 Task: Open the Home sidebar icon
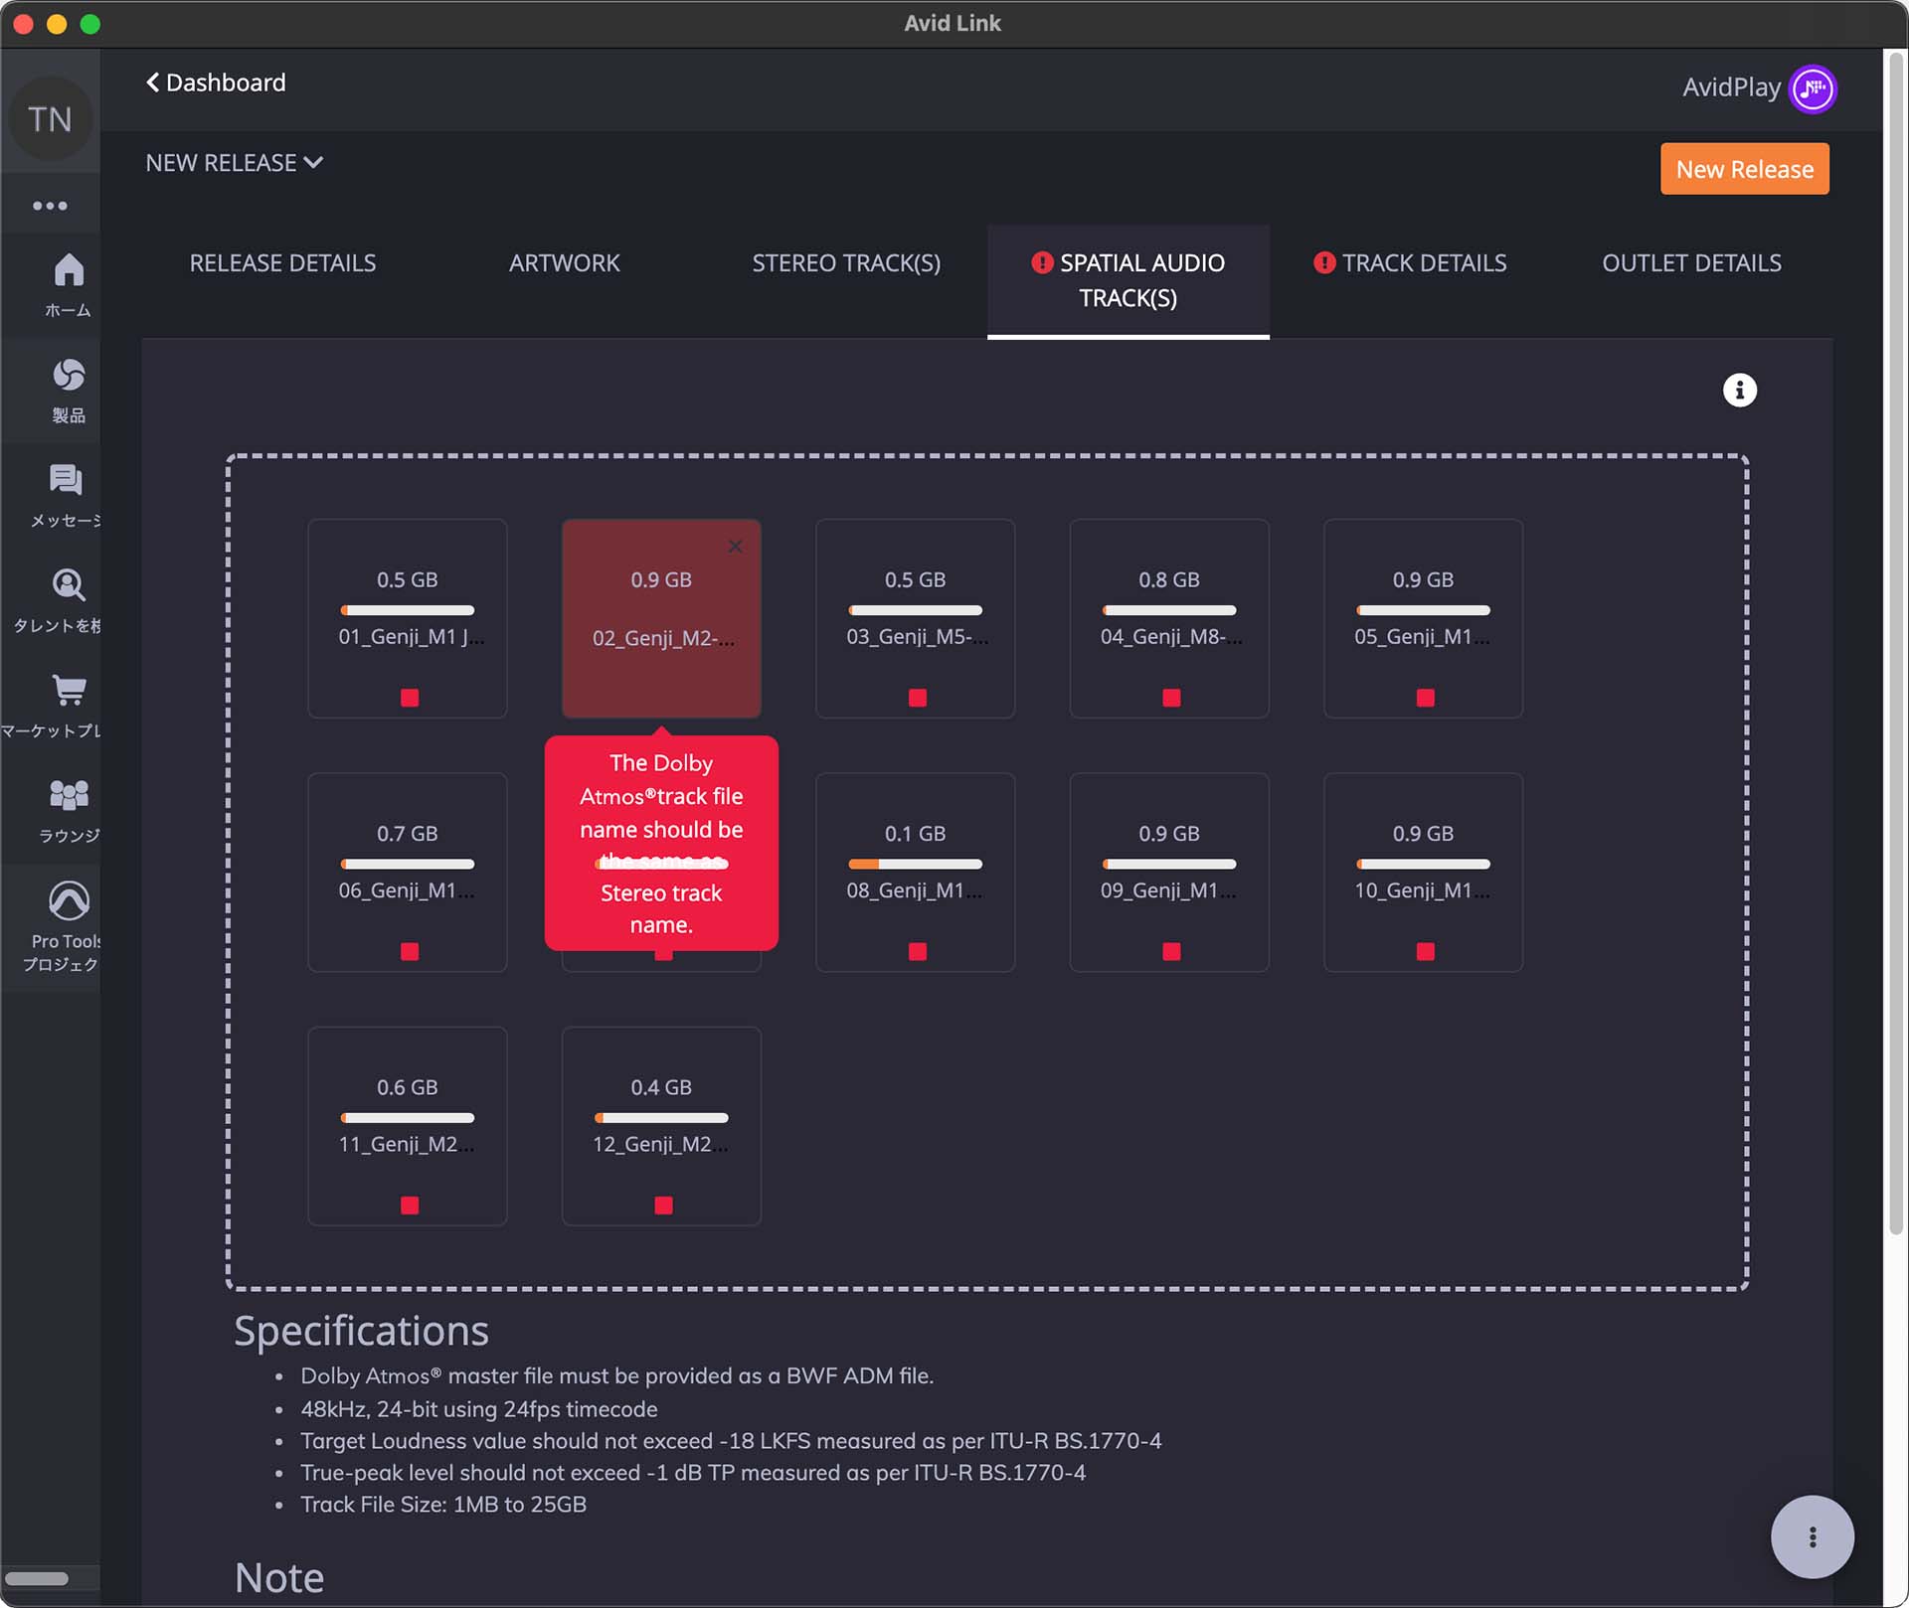[x=68, y=270]
